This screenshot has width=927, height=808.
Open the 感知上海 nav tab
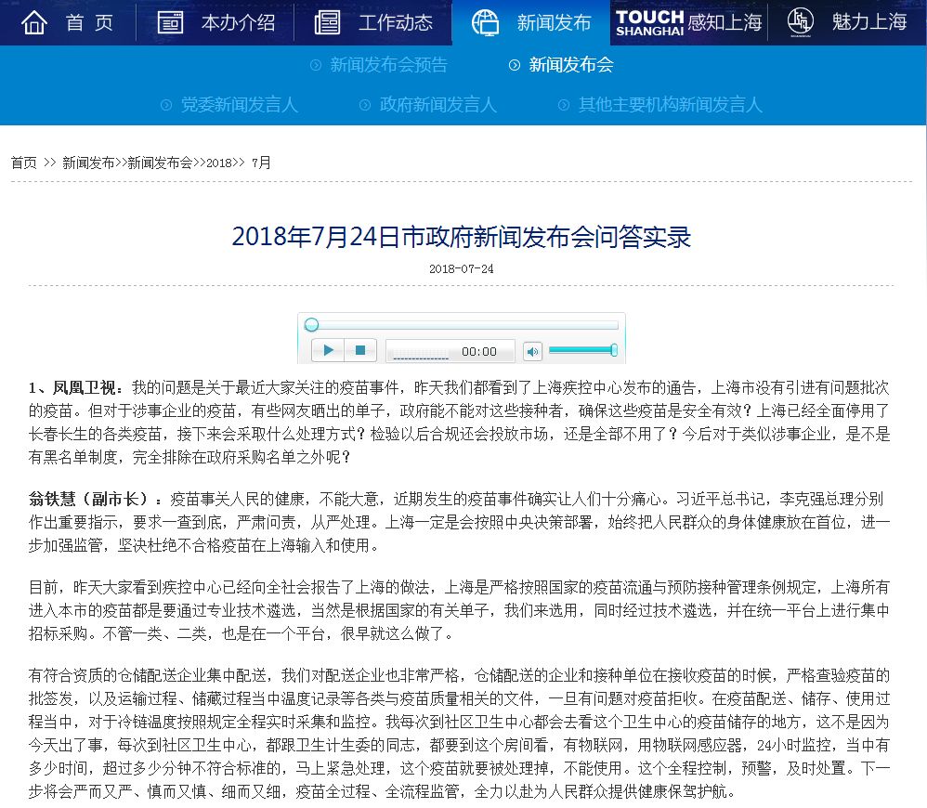[688, 22]
